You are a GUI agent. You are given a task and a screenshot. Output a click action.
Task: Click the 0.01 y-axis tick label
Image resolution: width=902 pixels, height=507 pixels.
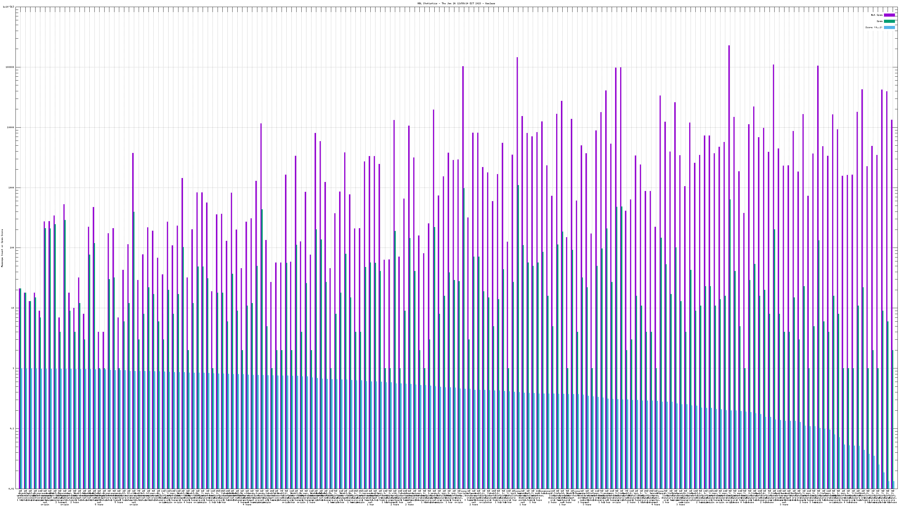12,489
